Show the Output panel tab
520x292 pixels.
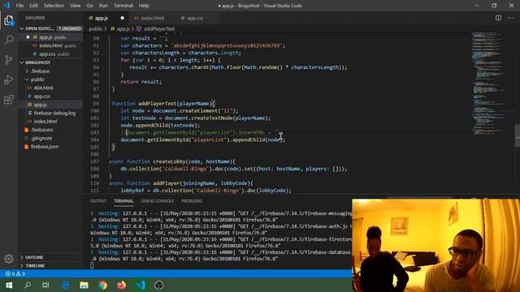coord(98,201)
